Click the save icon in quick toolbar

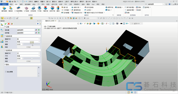click(10, 2)
